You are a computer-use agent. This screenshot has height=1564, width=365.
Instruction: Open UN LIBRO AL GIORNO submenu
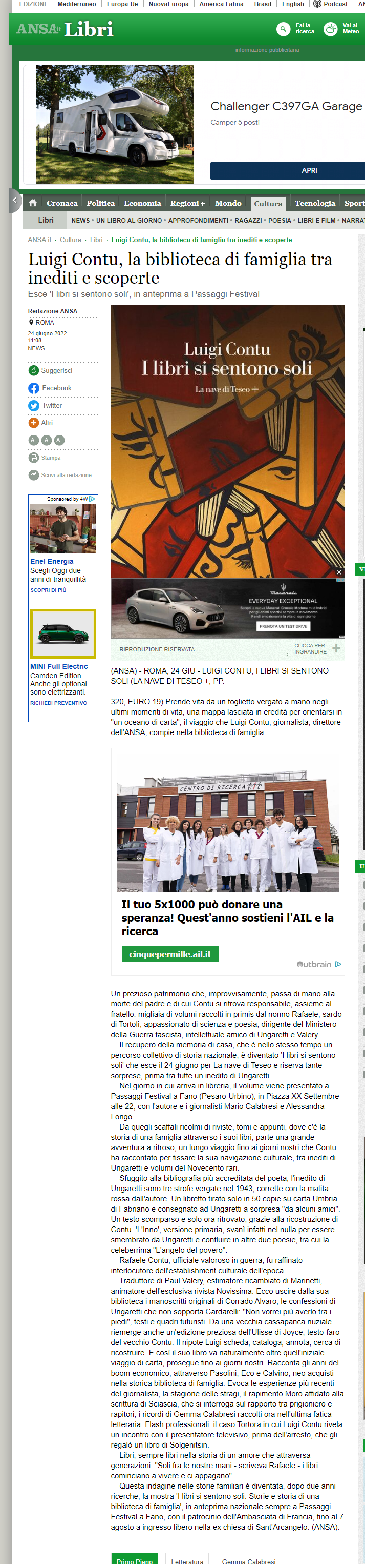tap(129, 221)
